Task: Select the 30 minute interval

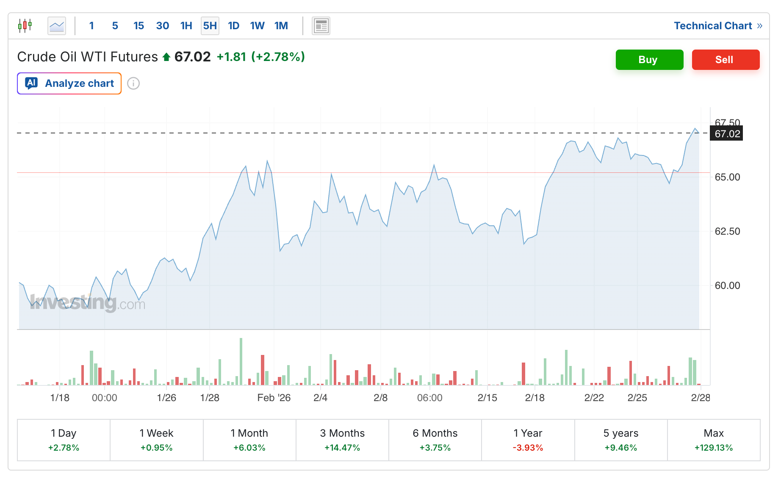Action: click(163, 26)
